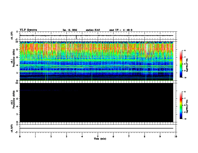Click time axis tick label "1"

(35, 136)
